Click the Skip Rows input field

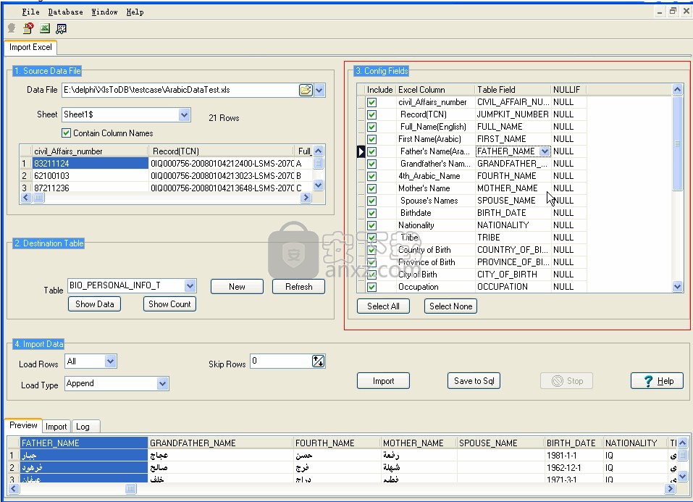click(281, 361)
